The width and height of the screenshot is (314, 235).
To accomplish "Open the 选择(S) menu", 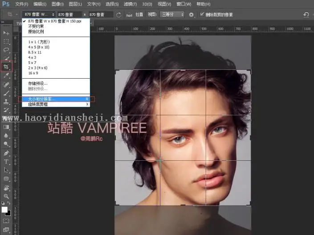I will pos(112,4).
